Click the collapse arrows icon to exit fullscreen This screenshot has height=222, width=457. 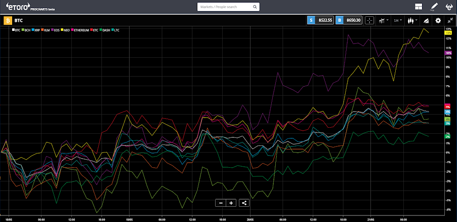pyautogui.click(x=450, y=20)
